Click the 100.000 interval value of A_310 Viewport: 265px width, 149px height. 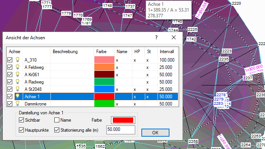click(167, 60)
